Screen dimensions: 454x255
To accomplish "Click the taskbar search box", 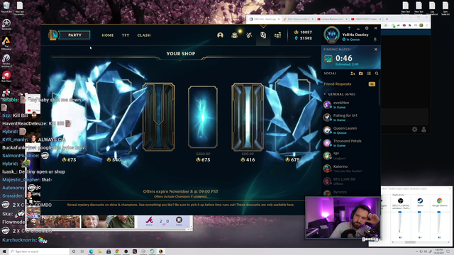I will coord(40,251).
